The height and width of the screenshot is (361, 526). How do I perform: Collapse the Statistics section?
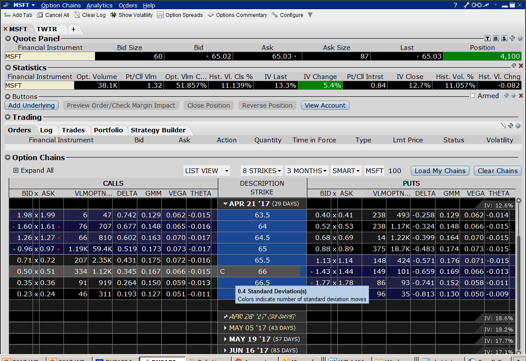point(8,68)
